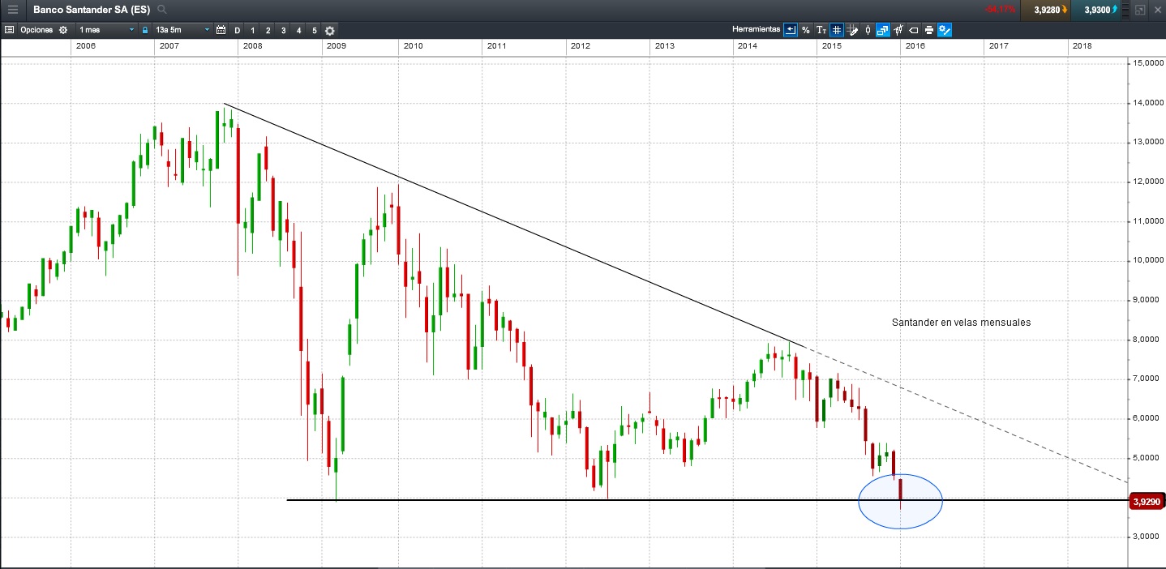
Task: Click the 2008 label on time axis
Action: [x=252, y=46]
